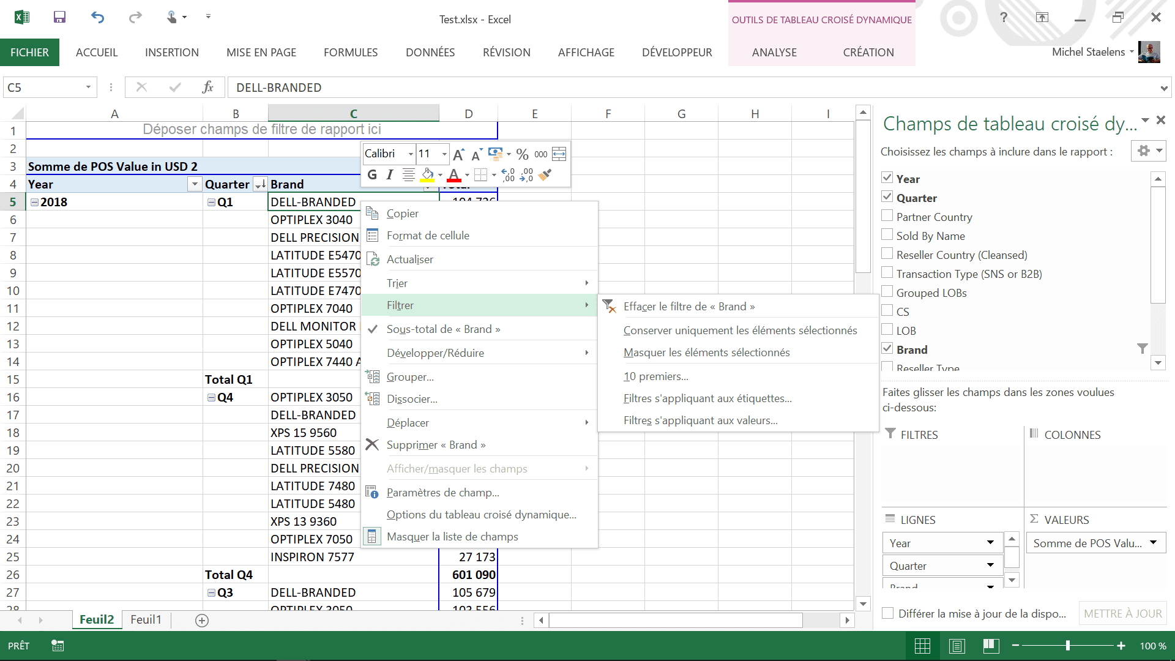The image size is (1175, 661).
Task: Collapse the Q1 group in the pivot table
Action: coord(211,202)
